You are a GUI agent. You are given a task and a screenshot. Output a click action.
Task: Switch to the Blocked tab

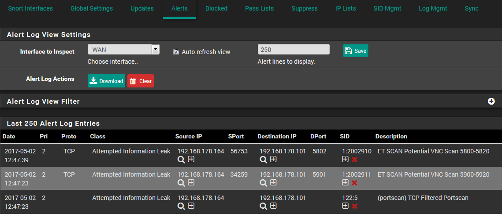tap(216, 9)
